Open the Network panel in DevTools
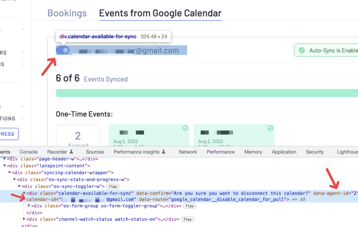The image size is (358, 227). pos(188,152)
